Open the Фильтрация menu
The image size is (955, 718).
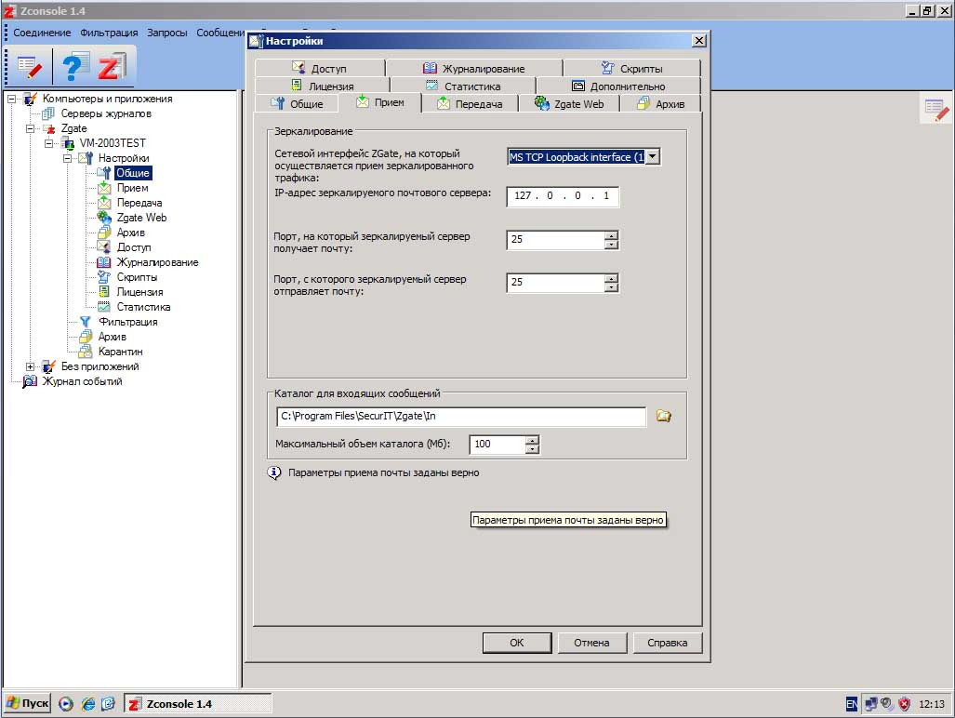coord(109,33)
